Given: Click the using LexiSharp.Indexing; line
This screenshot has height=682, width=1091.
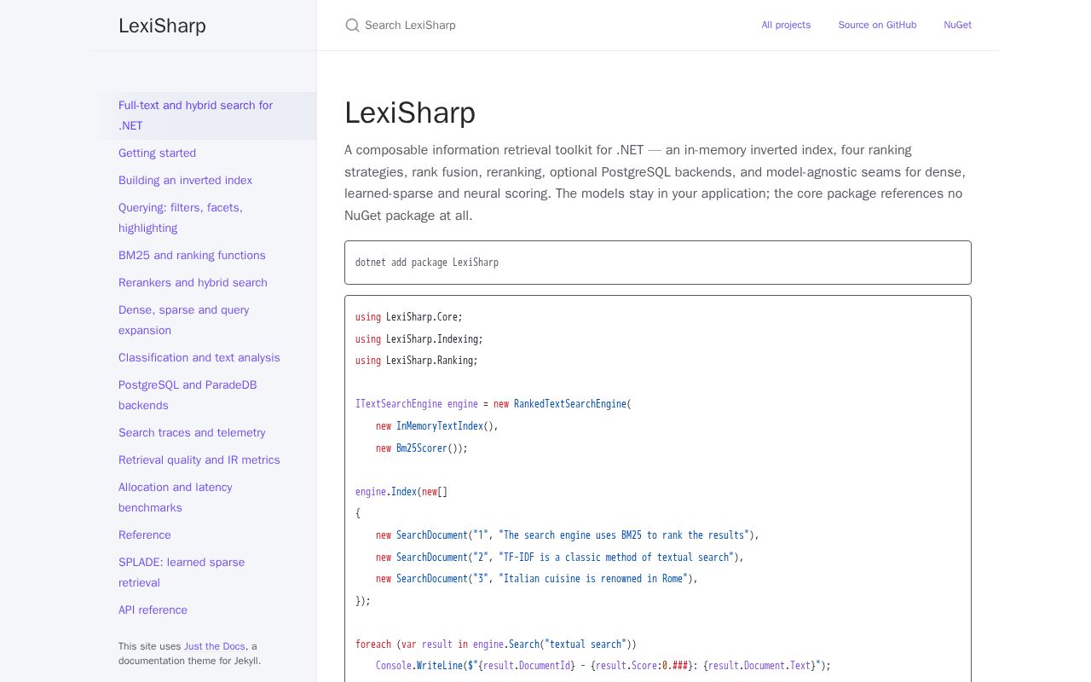Looking at the screenshot, I should pos(419,339).
